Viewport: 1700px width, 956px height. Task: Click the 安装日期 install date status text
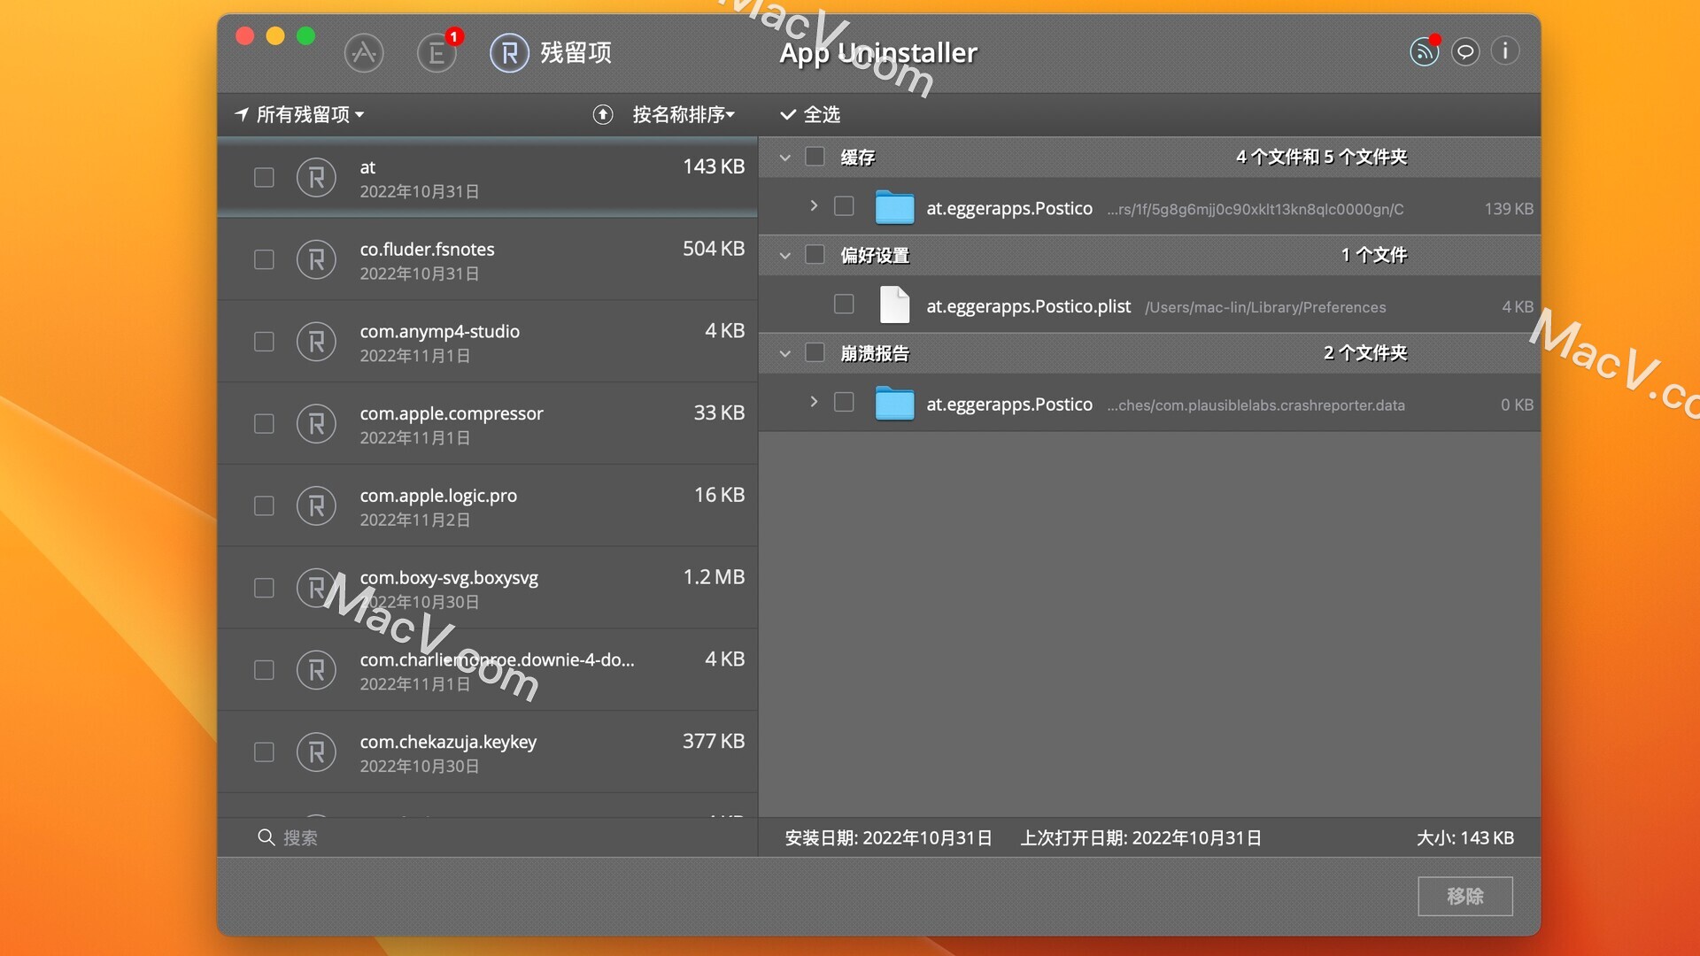888,837
